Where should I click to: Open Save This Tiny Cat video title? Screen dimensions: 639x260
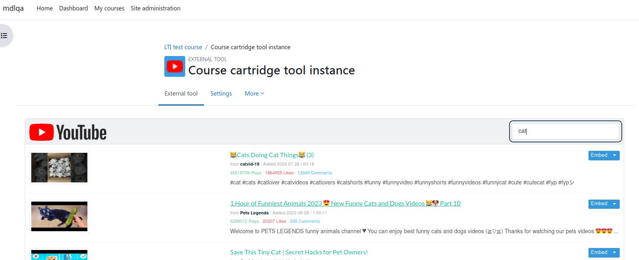pyautogui.click(x=299, y=252)
